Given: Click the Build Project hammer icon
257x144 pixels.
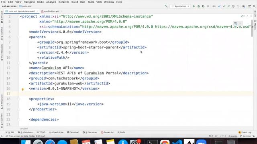Looking at the screenshot, I should pos(166,6).
